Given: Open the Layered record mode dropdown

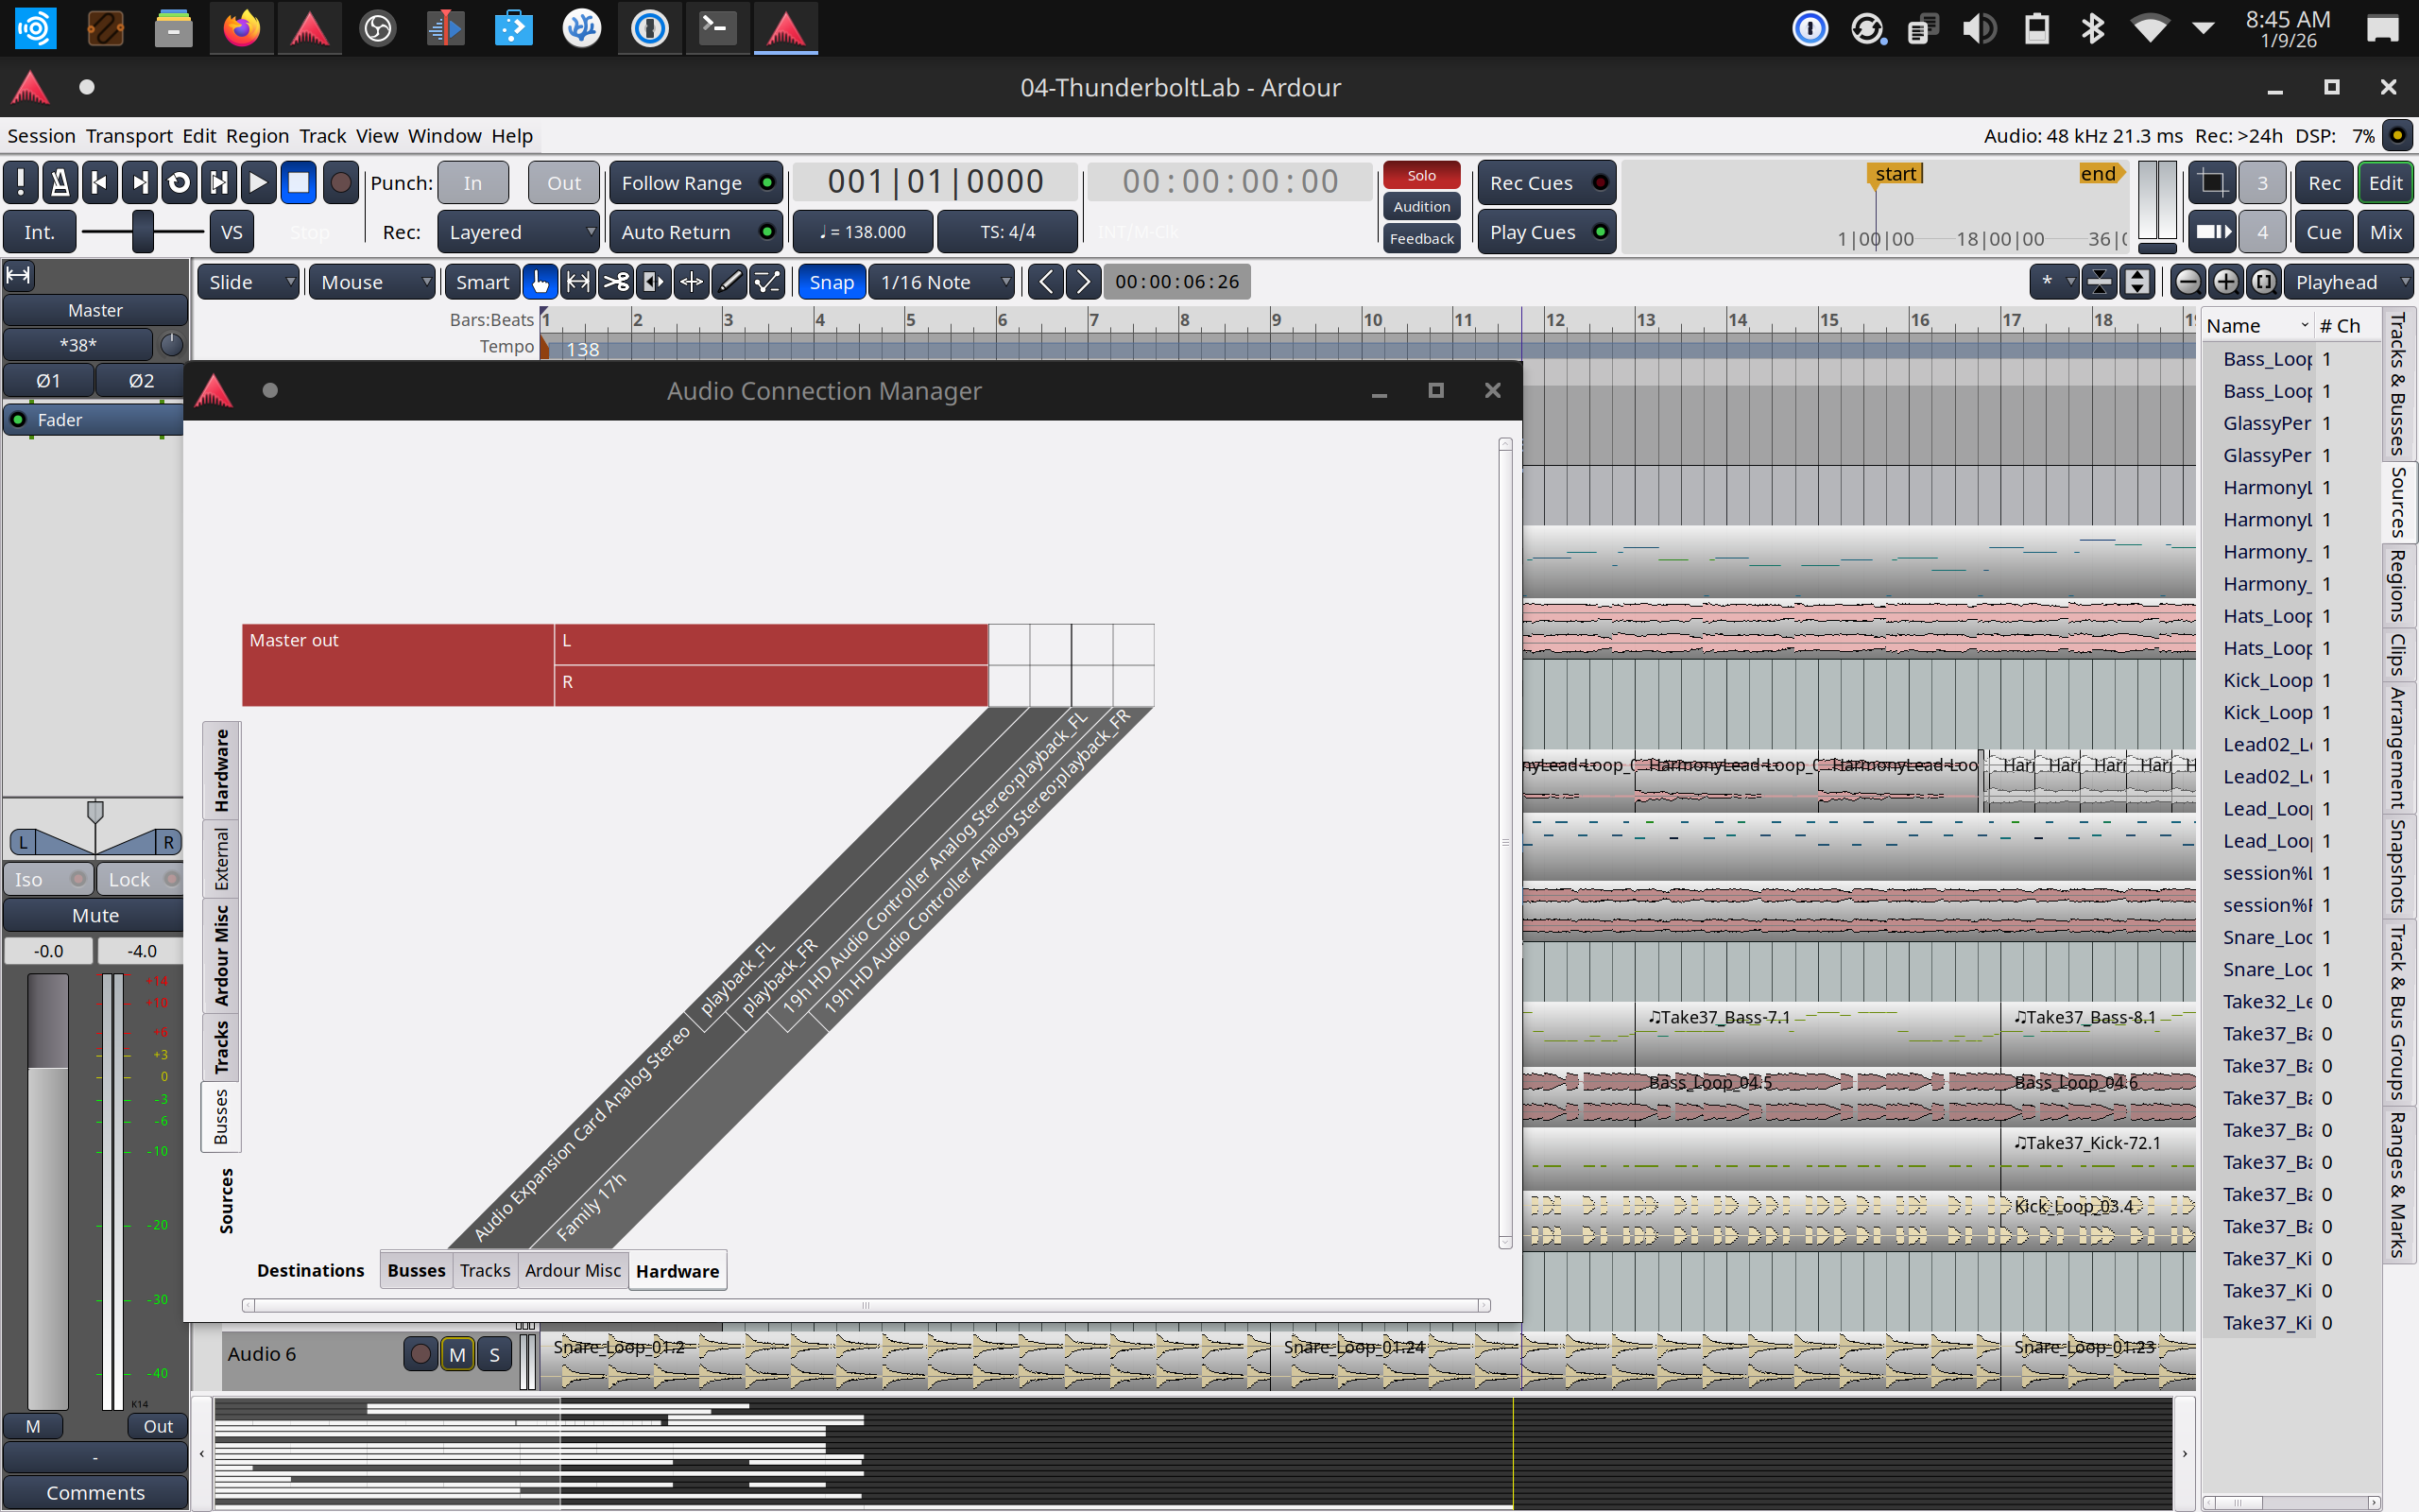Looking at the screenshot, I should click(518, 232).
